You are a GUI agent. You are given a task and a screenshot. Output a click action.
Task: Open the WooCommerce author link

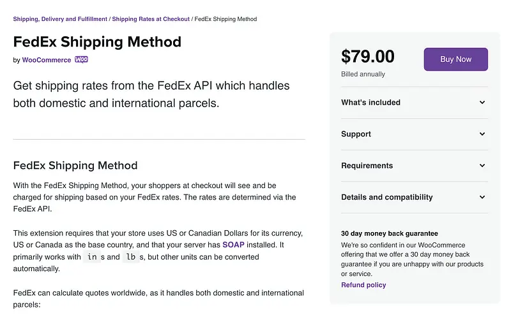47,60
